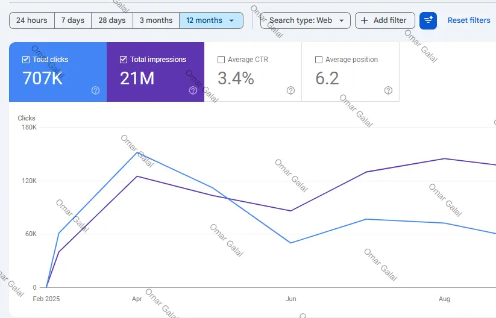Viewport: 496px width, 318px height.
Task: Click the Jun x-axis label
Action: coord(290,299)
